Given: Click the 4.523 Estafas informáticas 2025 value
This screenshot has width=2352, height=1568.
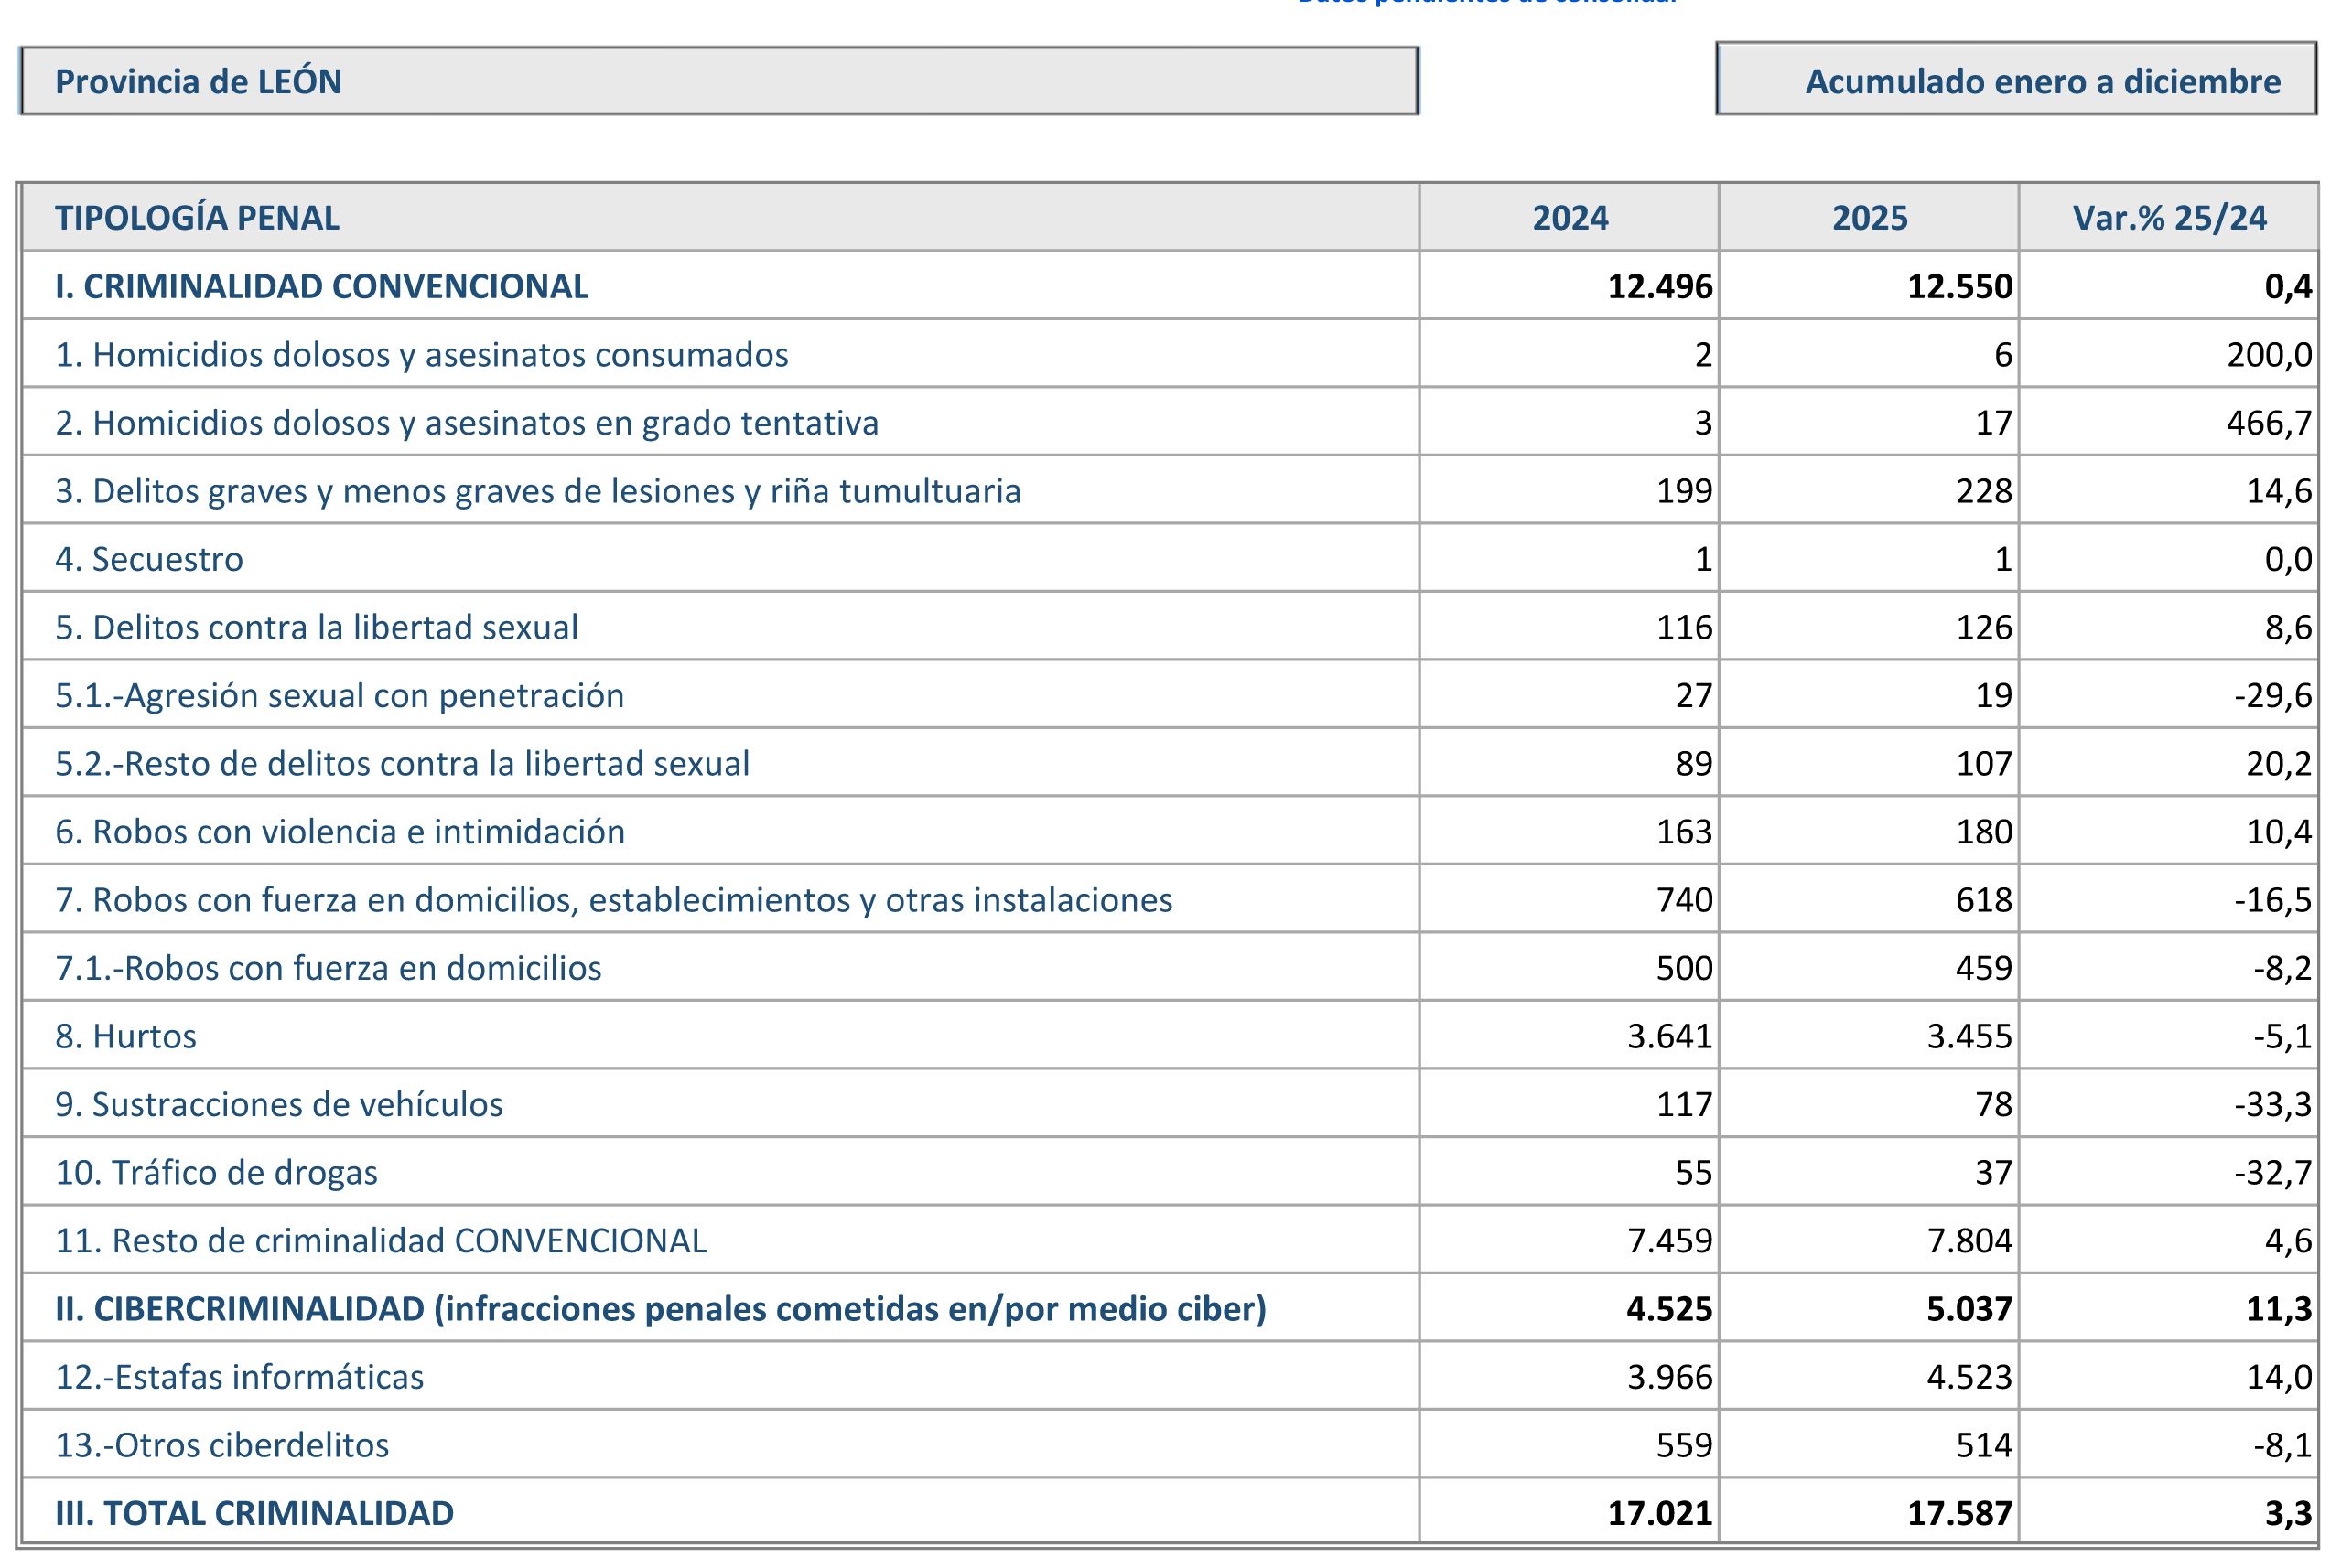Looking at the screenshot, I should pyautogui.click(x=1968, y=1377).
